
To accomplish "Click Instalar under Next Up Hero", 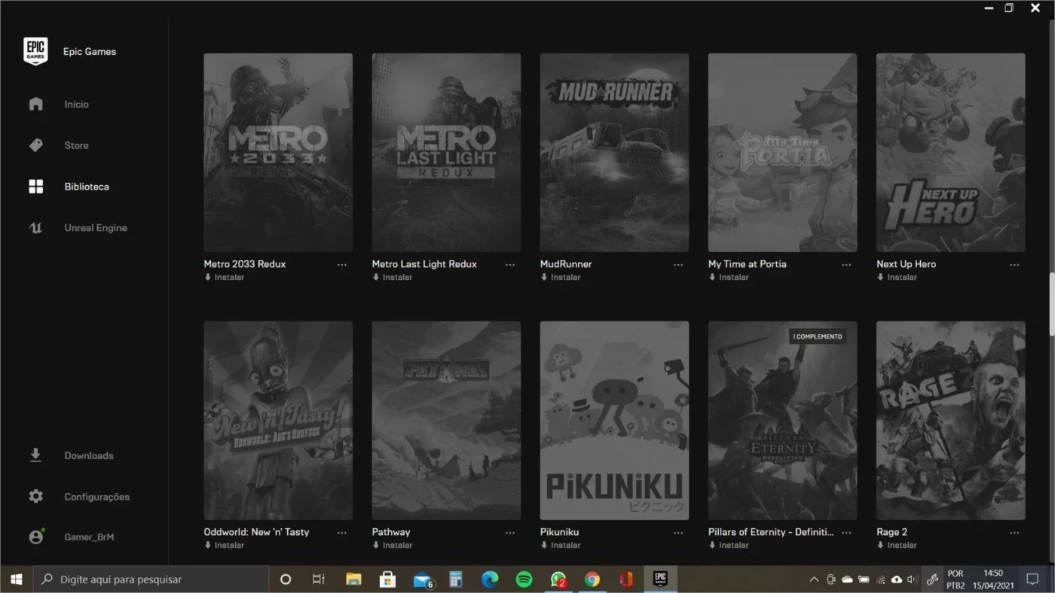I will coord(896,277).
